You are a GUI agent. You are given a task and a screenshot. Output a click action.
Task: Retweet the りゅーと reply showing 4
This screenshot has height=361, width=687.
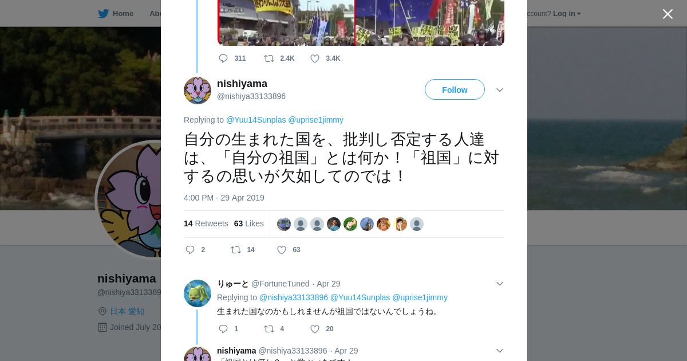coord(269,329)
